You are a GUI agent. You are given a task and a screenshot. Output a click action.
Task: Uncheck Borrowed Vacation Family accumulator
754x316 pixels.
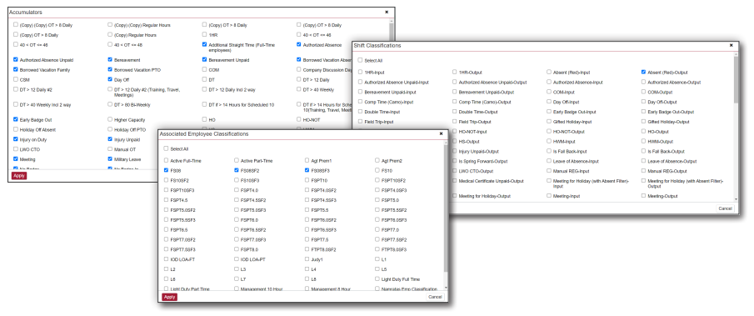pos(15,70)
